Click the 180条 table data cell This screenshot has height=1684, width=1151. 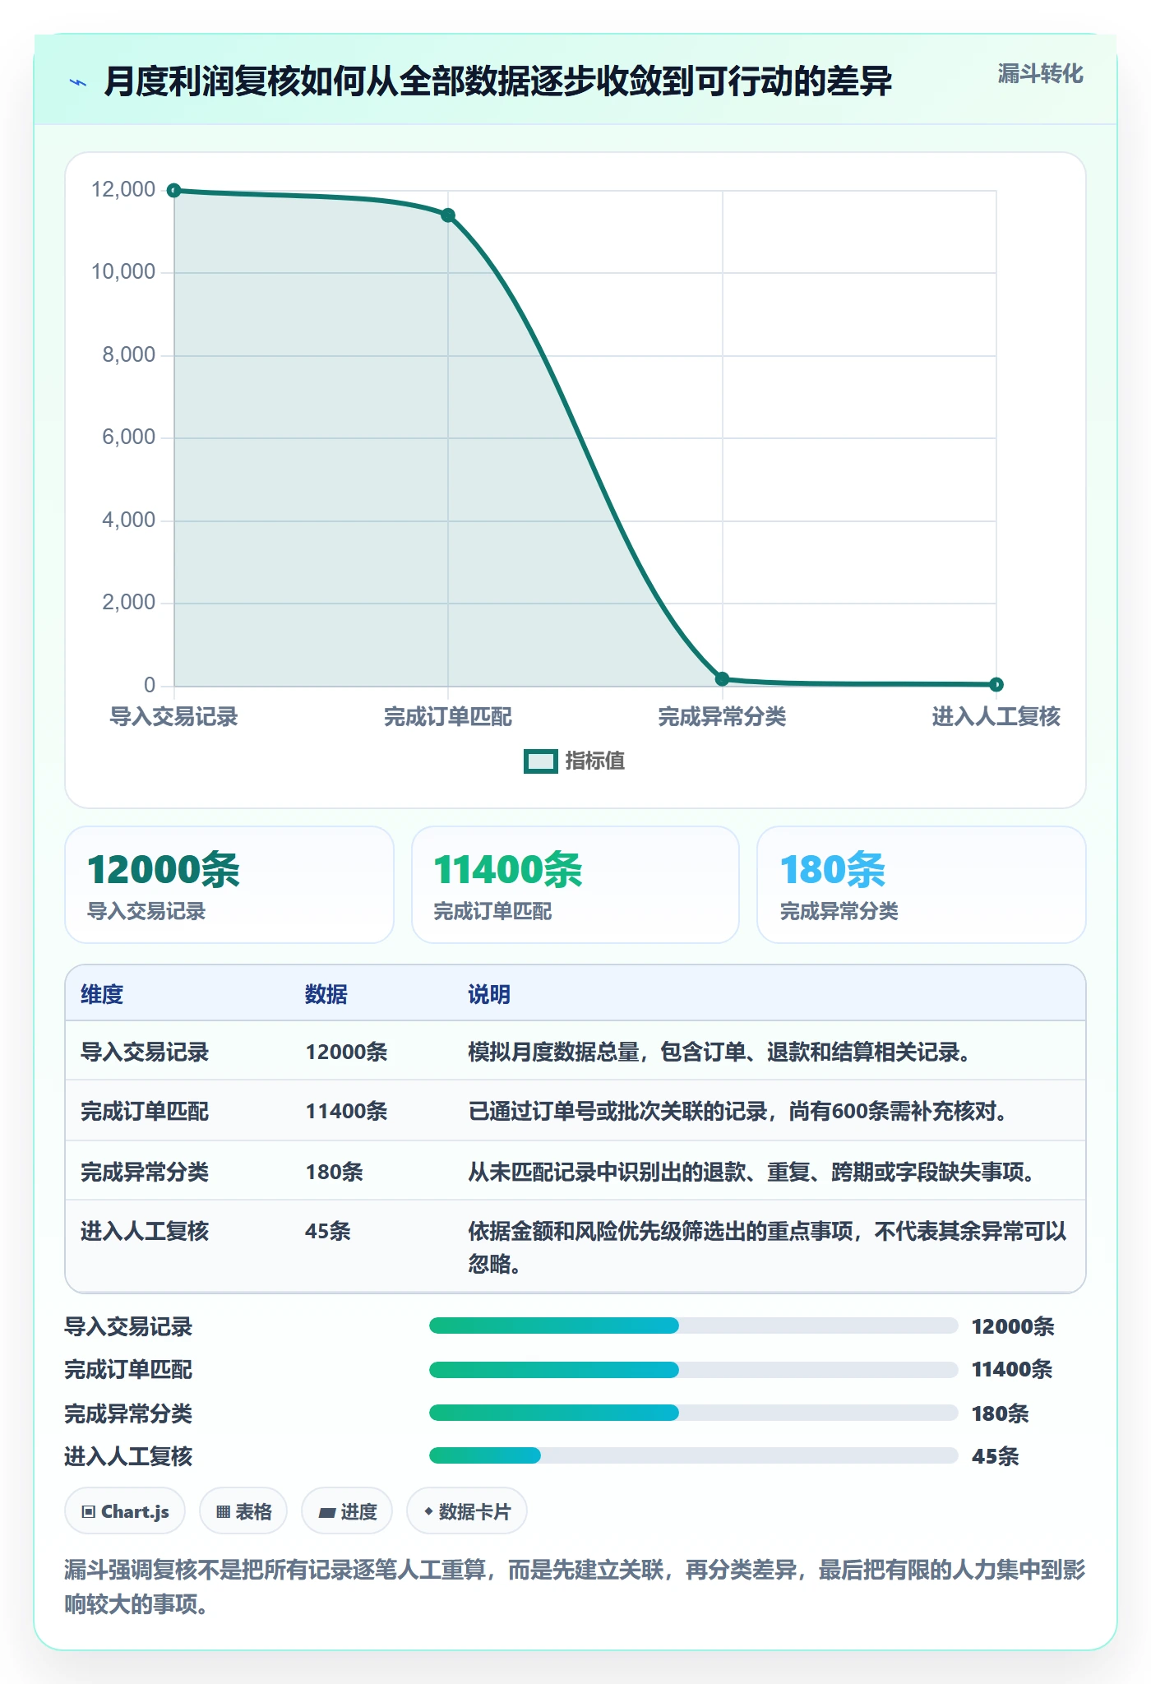click(x=334, y=1172)
